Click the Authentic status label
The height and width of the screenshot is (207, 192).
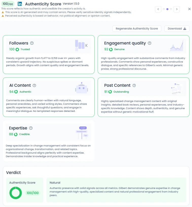(x=25, y=92)
